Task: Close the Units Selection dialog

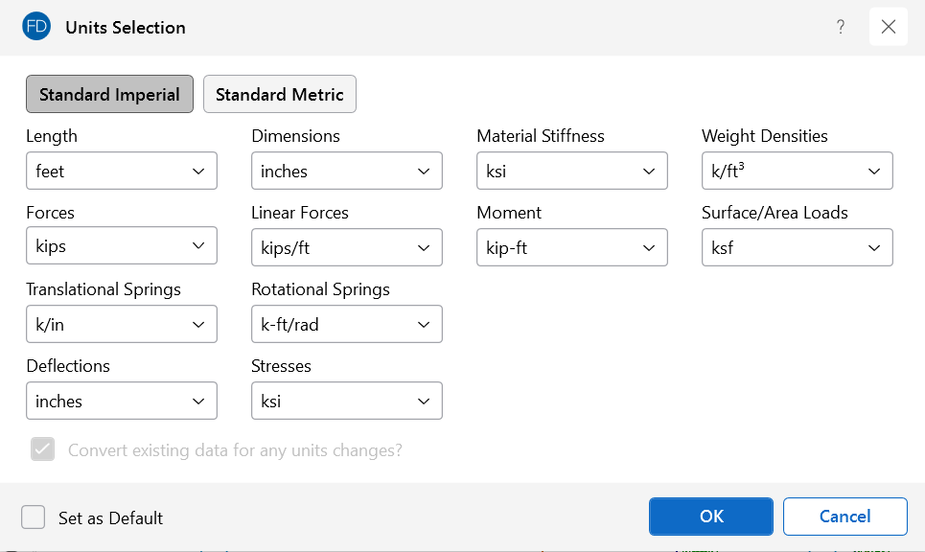Action: tap(888, 28)
